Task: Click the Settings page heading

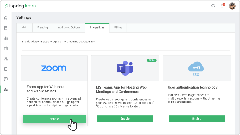Action: coord(24,17)
